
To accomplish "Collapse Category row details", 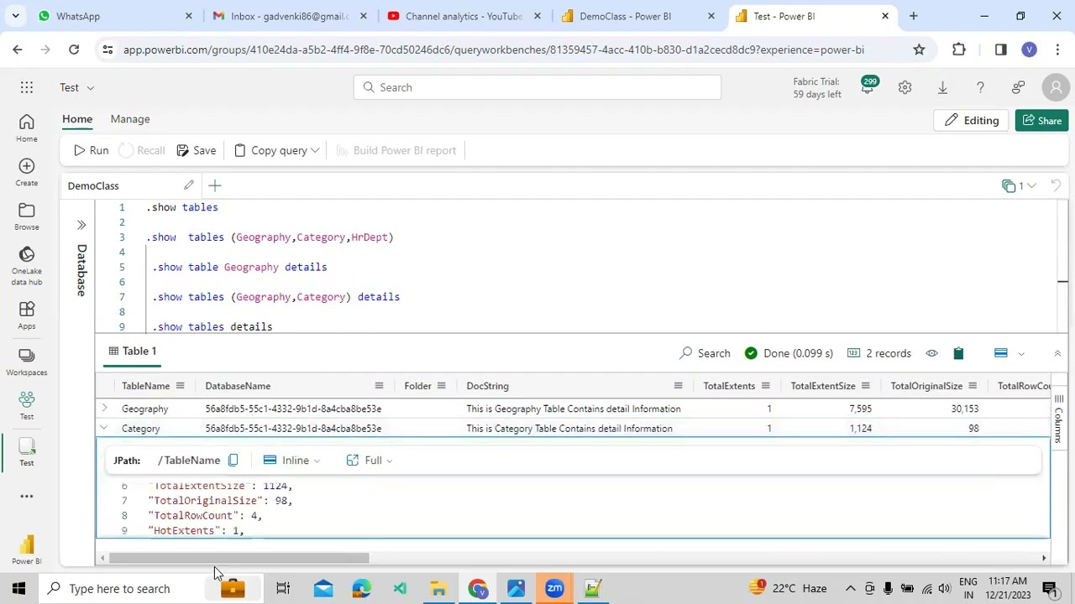I will [104, 429].
